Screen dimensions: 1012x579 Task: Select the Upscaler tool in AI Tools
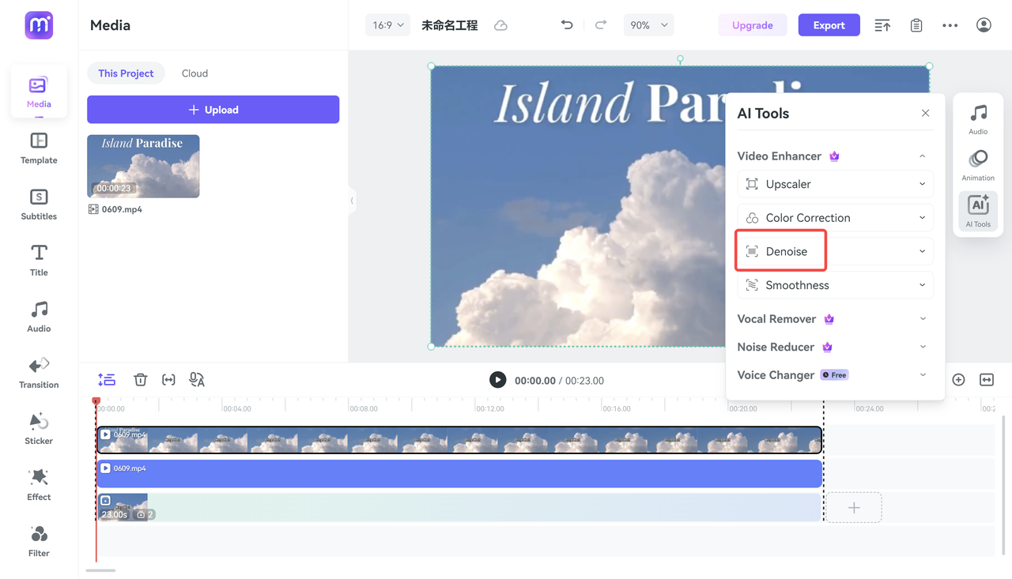(x=835, y=183)
